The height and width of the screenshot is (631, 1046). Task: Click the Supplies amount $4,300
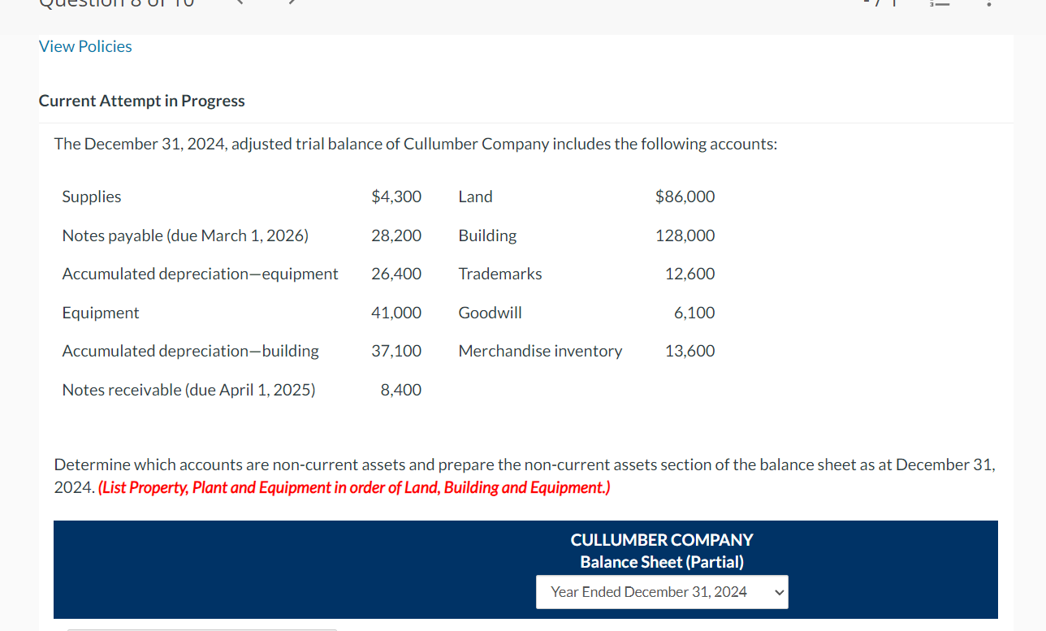396,196
